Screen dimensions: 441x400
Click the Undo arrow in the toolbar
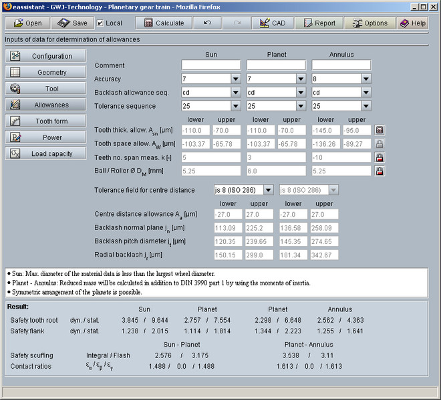tap(208, 23)
